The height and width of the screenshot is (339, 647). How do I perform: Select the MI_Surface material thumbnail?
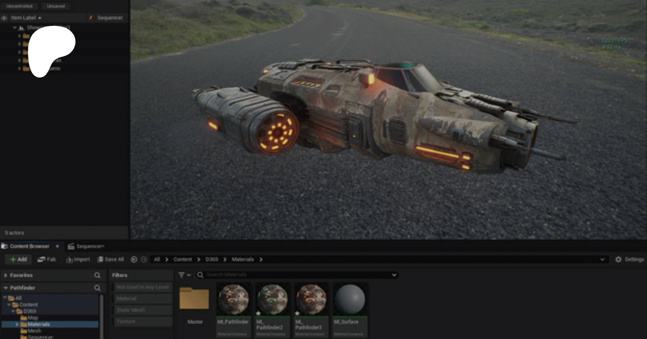(349, 300)
